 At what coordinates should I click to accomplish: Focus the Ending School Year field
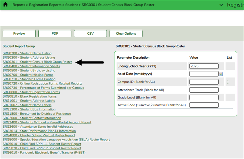point(204,66)
